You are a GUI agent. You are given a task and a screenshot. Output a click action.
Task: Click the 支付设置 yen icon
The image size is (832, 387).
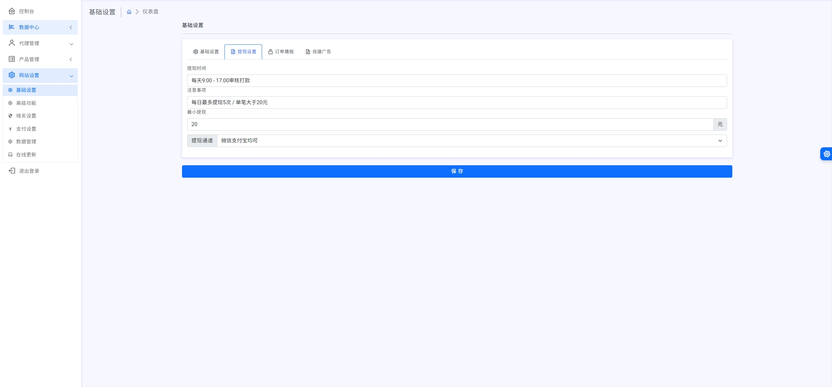point(10,129)
